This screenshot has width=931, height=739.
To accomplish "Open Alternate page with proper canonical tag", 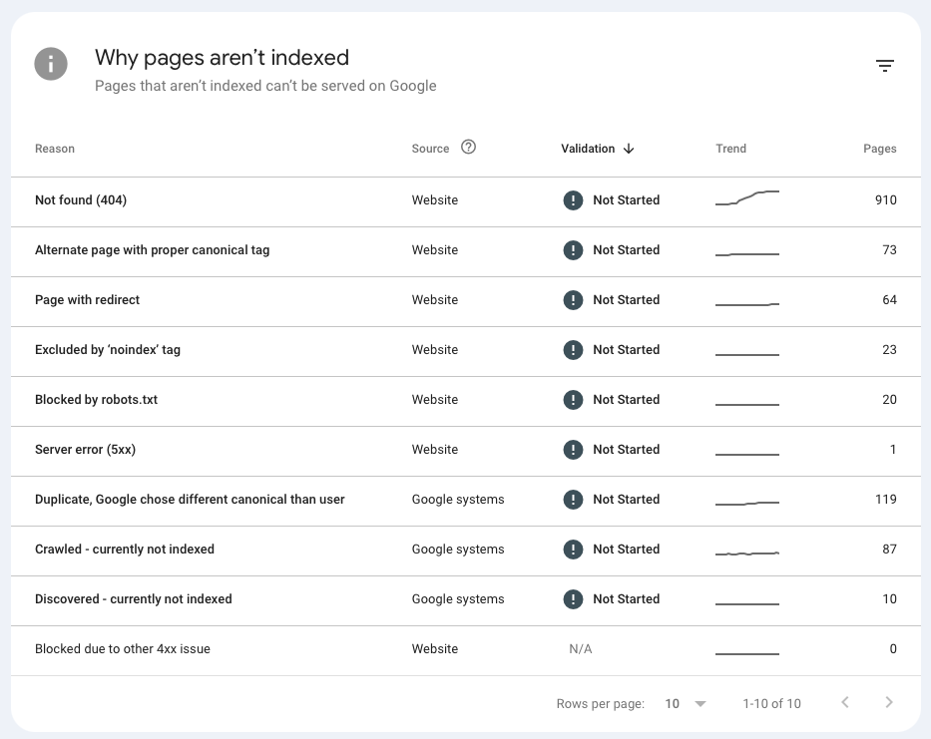I will (x=152, y=250).
